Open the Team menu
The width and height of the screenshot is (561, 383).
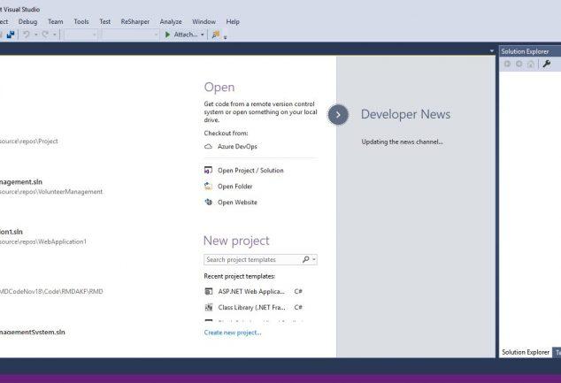[56, 22]
